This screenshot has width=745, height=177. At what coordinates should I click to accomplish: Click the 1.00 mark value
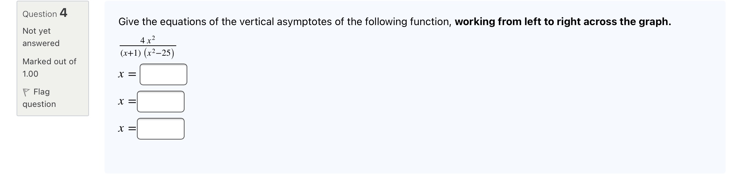coord(30,74)
